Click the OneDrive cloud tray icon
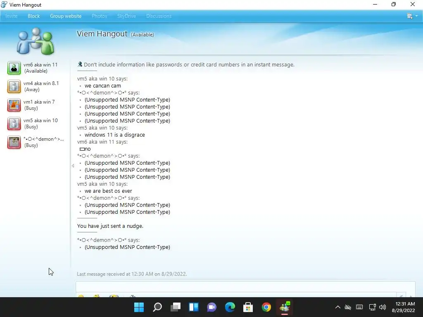 [348, 307]
